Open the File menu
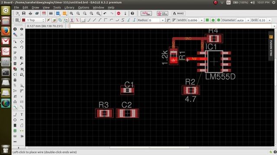Image resolution: width=277 pixels, height=155 pixels. point(16,7)
